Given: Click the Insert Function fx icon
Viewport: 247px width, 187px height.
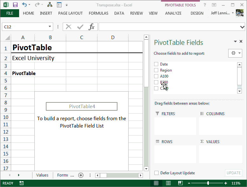Looking at the screenshot, I should pos(92,27).
